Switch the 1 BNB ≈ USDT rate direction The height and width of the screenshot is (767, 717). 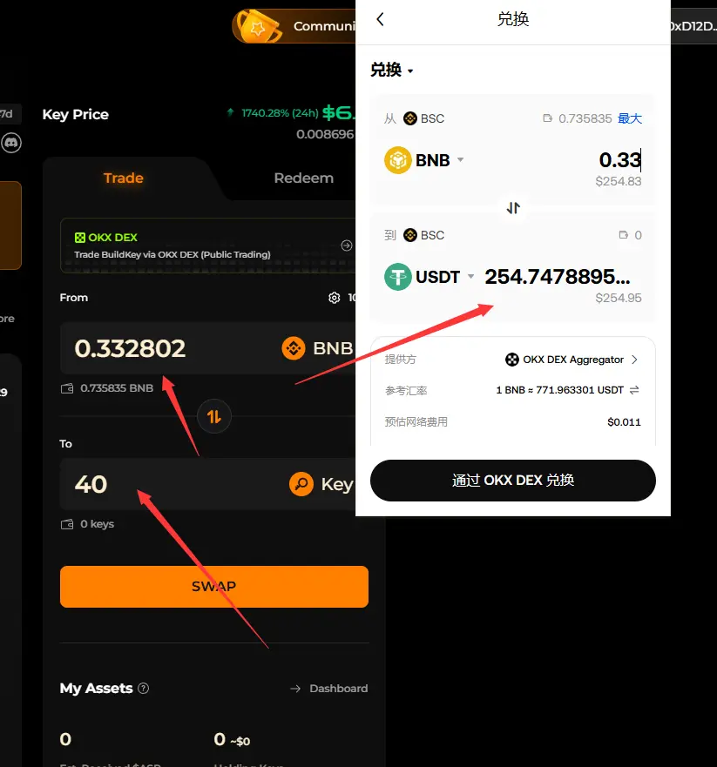pos(634,390)
